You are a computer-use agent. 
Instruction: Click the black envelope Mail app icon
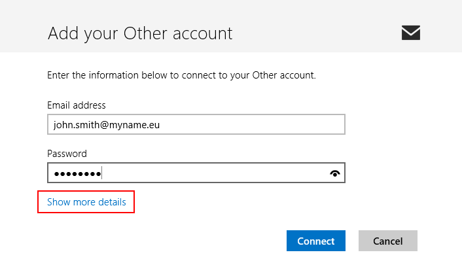click(411, 33)
